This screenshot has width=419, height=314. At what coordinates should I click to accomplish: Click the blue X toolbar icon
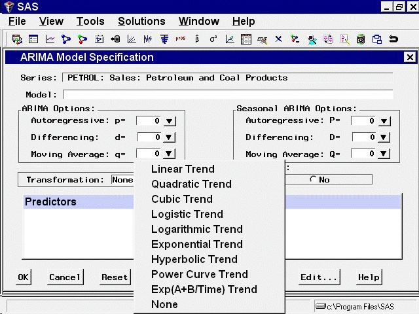pos(278,39)
